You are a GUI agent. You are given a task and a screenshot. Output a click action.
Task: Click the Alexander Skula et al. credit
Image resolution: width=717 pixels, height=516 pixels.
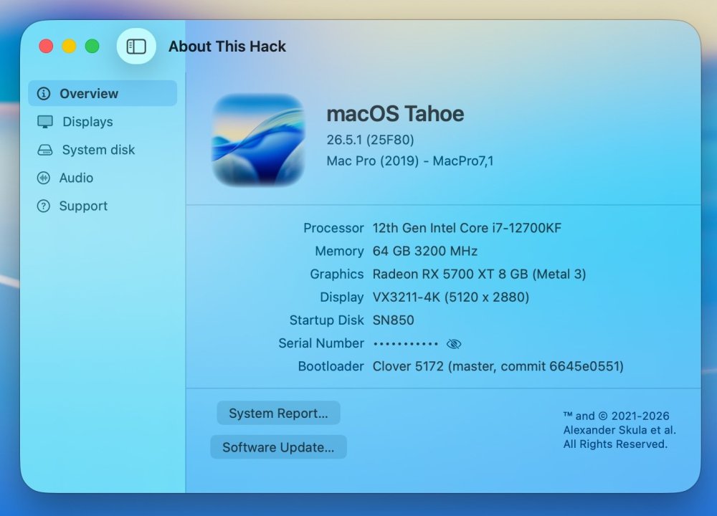(x=619, y=430)
